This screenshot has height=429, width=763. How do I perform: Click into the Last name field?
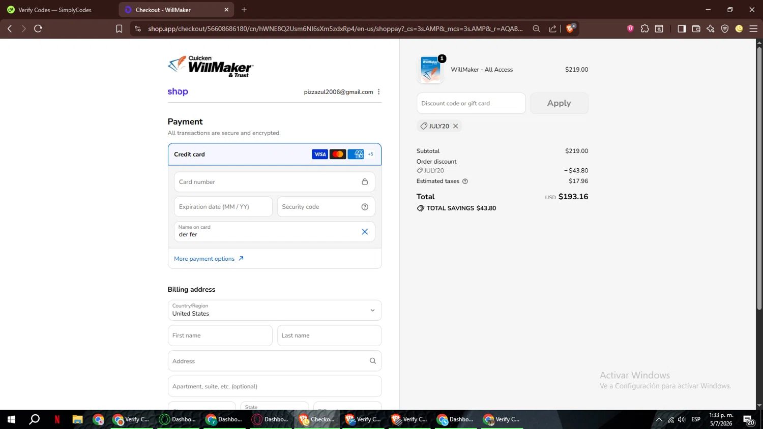(x=329, y=335)
